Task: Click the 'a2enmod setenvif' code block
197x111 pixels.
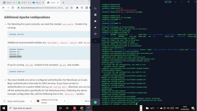Action: (49, 72)
